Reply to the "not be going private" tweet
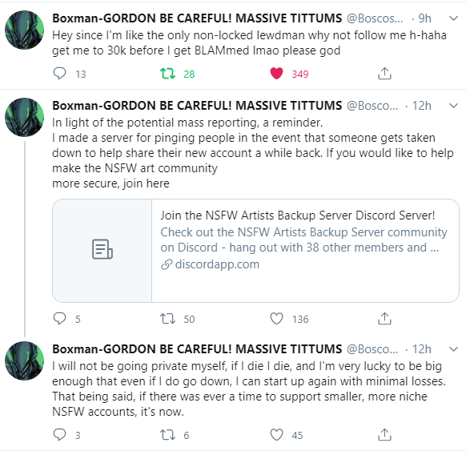Image resolution: width=466 pixels, height=451 pixels. point(59,435)
